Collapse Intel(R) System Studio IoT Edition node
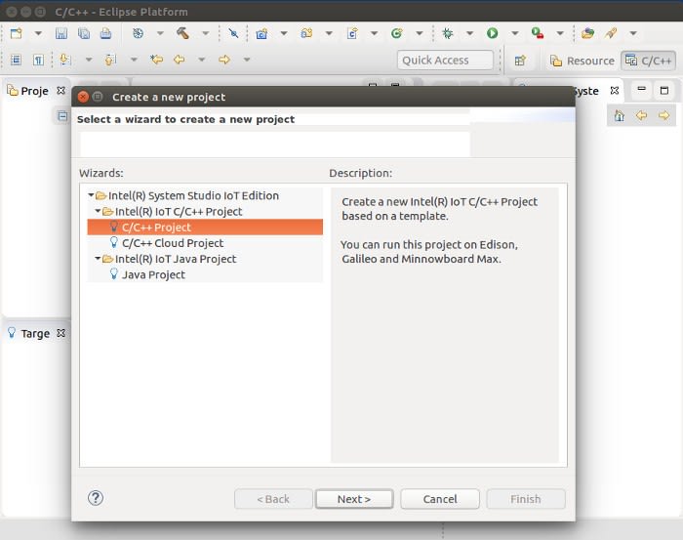This screenshot has height=540, width=683. [91, 195]
